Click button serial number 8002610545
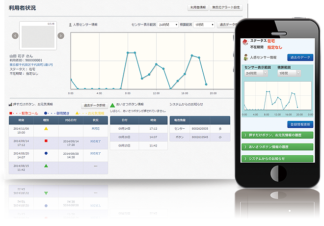This screenshot has width=324, height=226. (200, 137)
